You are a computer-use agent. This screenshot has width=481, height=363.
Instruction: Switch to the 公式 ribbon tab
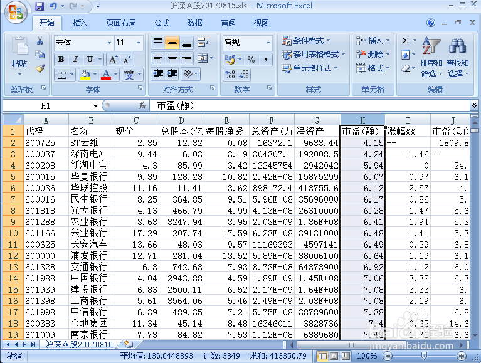click(x=162, y=23)
